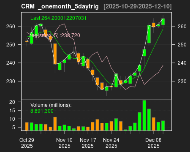The image size is (190, 152).
Task: Click the 230 label on left price axis
Action: tap(11, 81)
